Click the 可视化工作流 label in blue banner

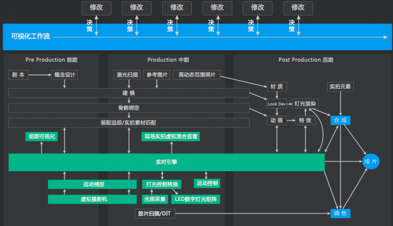tap(31, 37)
